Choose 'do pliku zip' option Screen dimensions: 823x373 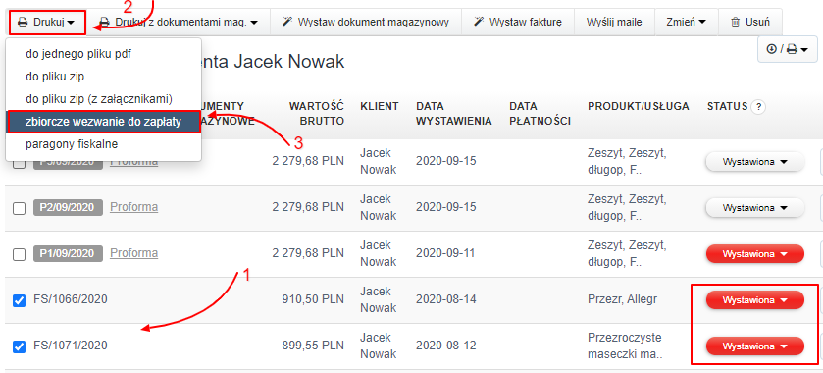[103, 77]
